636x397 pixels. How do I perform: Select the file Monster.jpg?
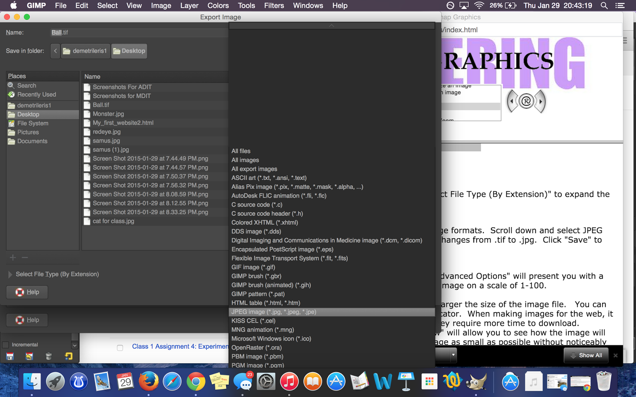point(155,114)
